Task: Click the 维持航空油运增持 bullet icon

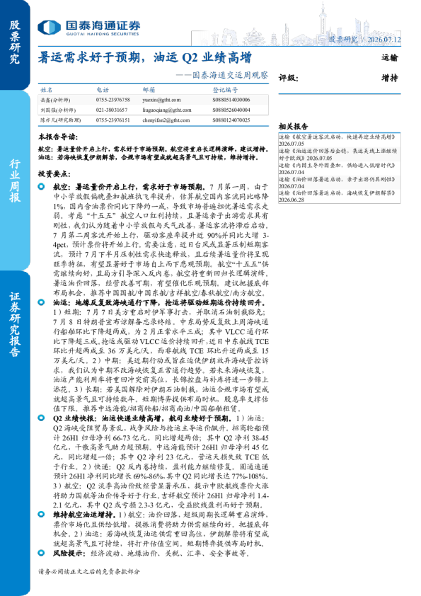Action: (x=42, y=515)
